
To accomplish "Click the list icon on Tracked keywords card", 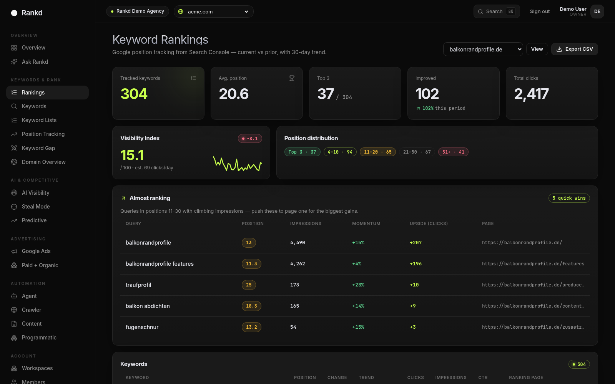I will pyautogui.click(x=193, y=78).
